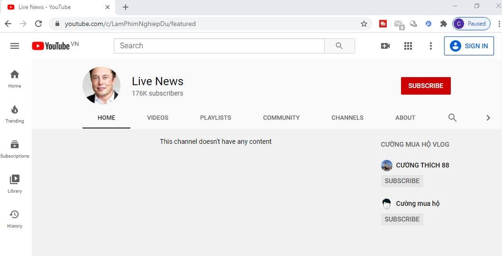
Task: Open History in sidebar
Action: 15,219
